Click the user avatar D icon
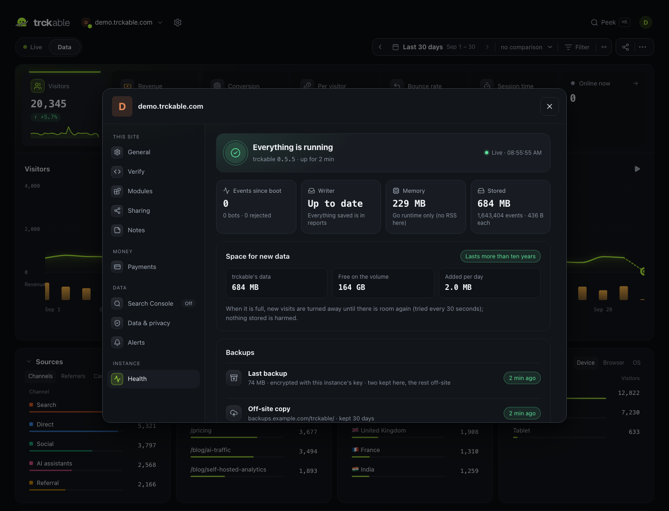 coord(646,22)
